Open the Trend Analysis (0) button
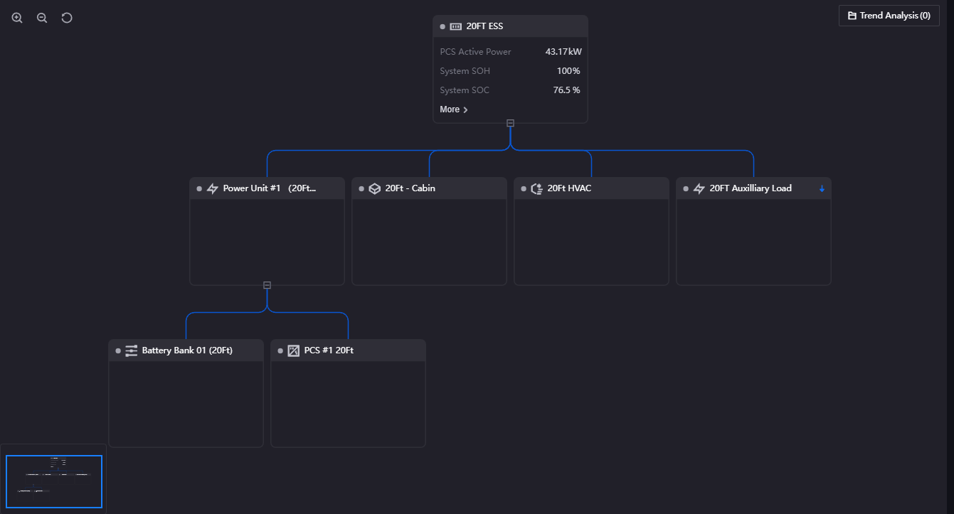The width and height of the screenshot is (954, 514). (x=889, y=16)
